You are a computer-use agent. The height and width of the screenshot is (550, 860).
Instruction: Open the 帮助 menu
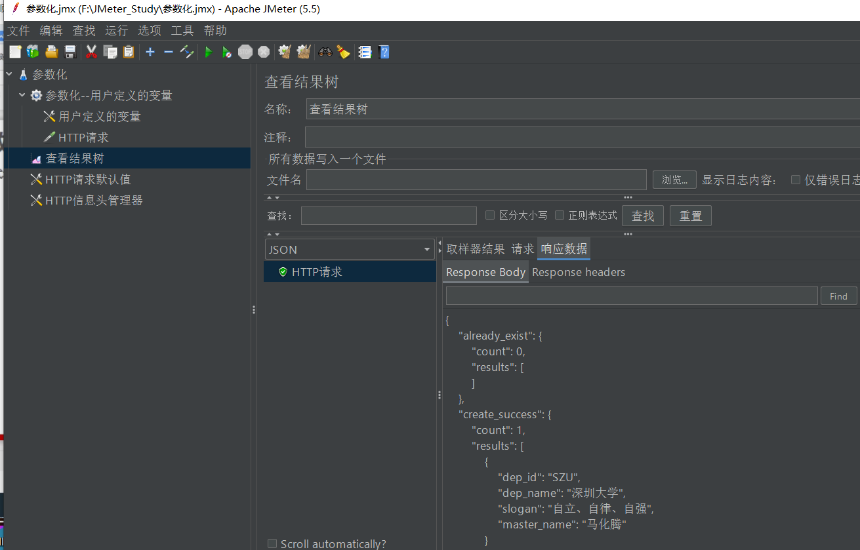click(x=215, y=31)
